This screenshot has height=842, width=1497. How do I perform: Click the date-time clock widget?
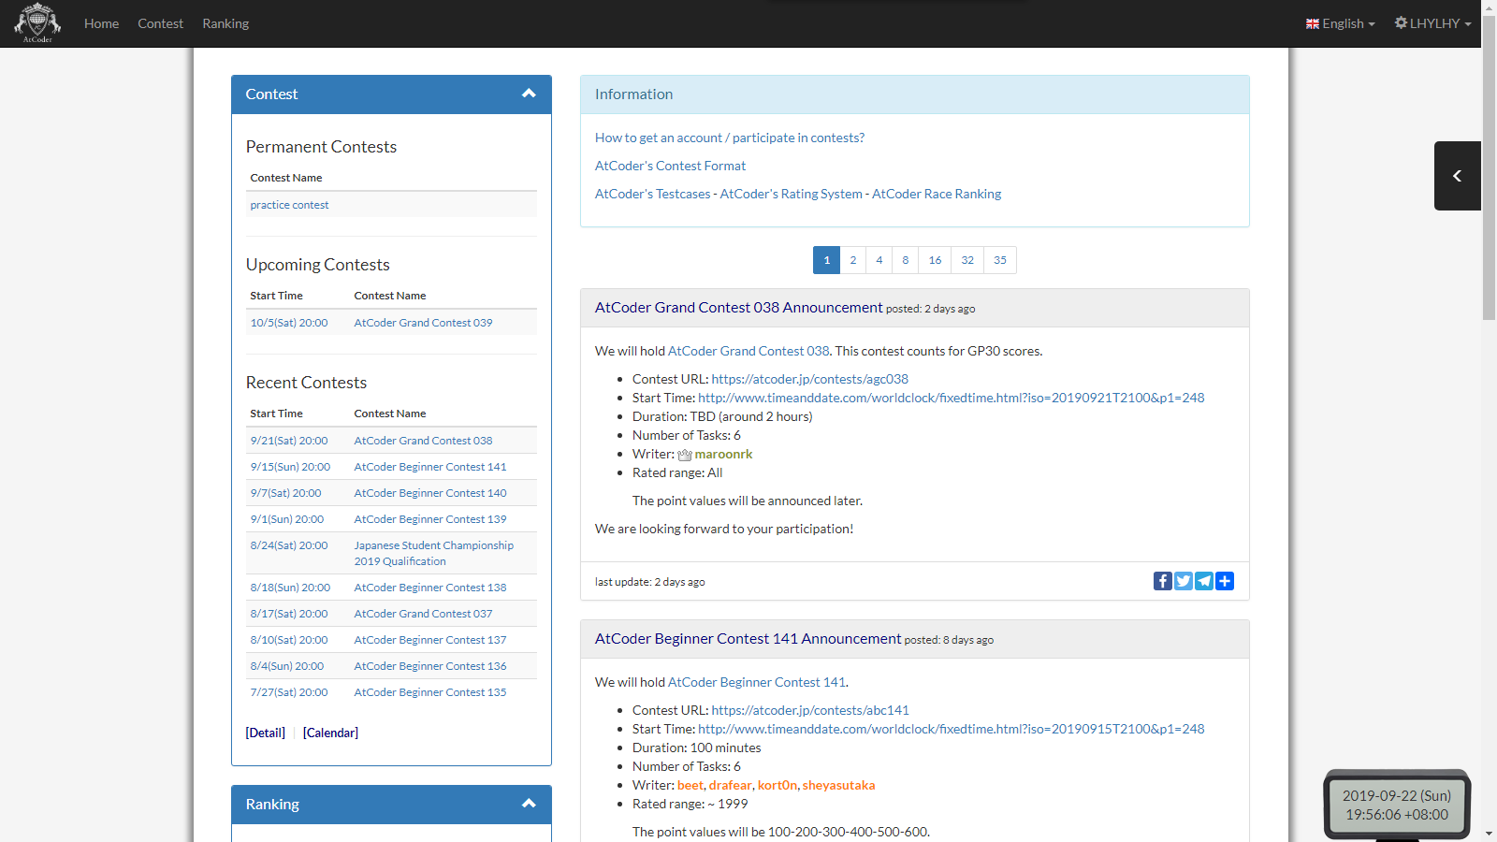[1396, 805]
